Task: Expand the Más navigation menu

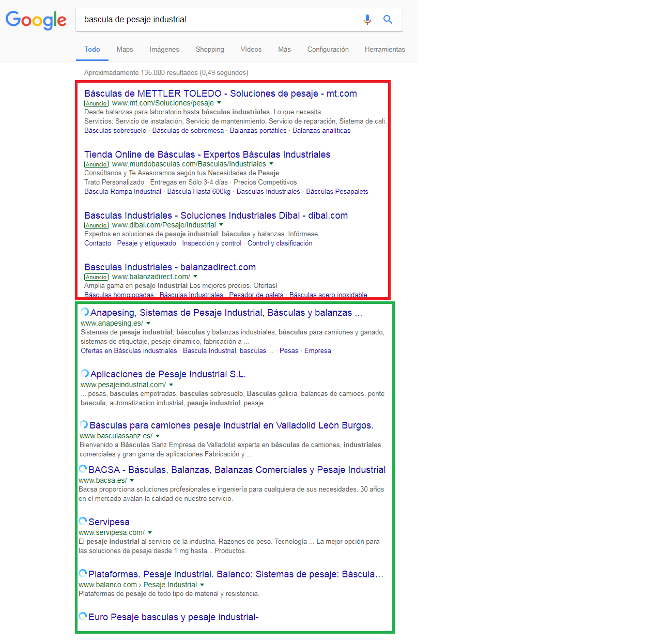Action: pos(284,49)
